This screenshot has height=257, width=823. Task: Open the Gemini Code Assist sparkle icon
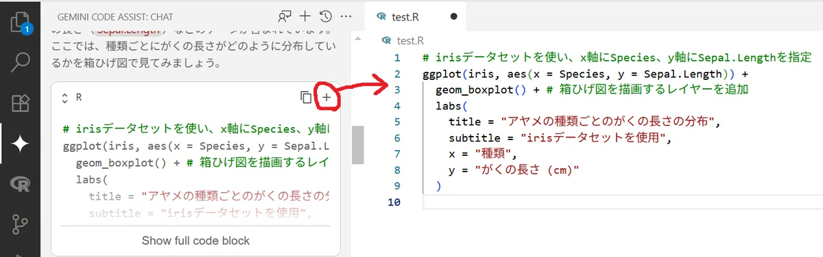(20, 144)
